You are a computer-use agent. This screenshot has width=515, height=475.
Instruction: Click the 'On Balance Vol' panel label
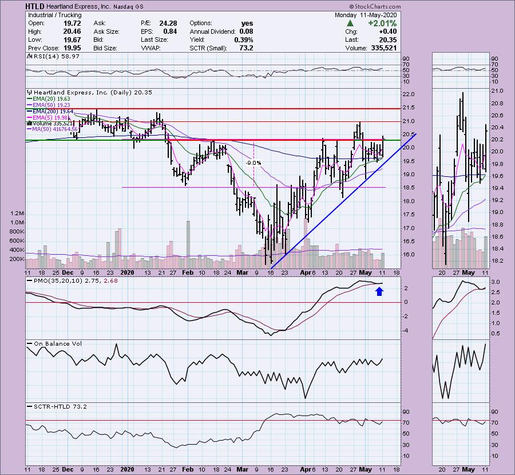click(x=58, y=343)
